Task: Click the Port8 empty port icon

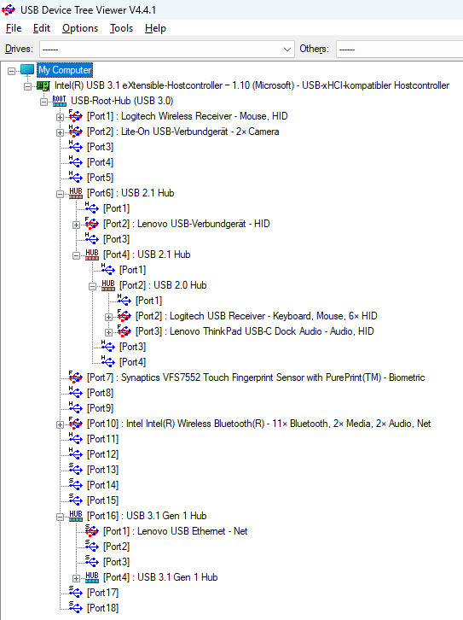Action: 75,393
